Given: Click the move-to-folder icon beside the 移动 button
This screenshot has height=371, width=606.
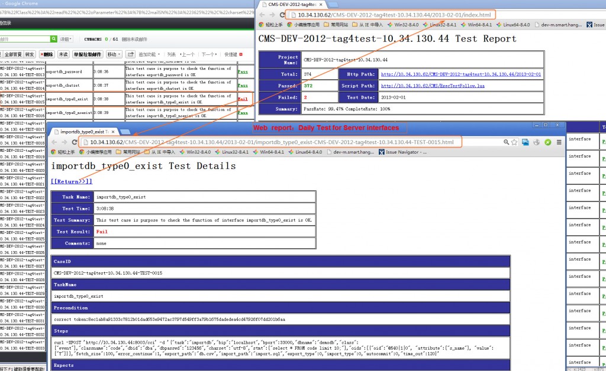Looking at the screenshot, I should pos(131,54).
